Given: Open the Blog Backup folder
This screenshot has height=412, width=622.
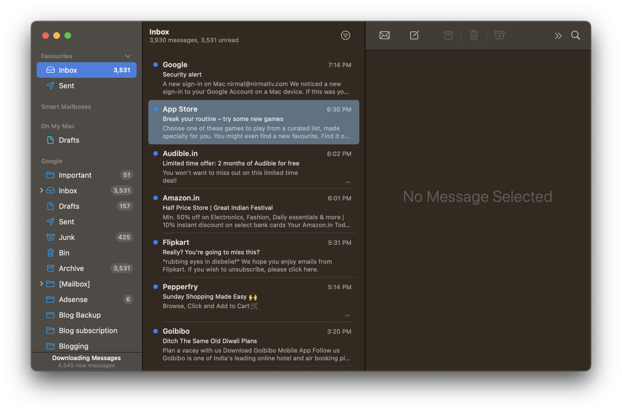Looking at the screenshot, I should coord(87,315).
